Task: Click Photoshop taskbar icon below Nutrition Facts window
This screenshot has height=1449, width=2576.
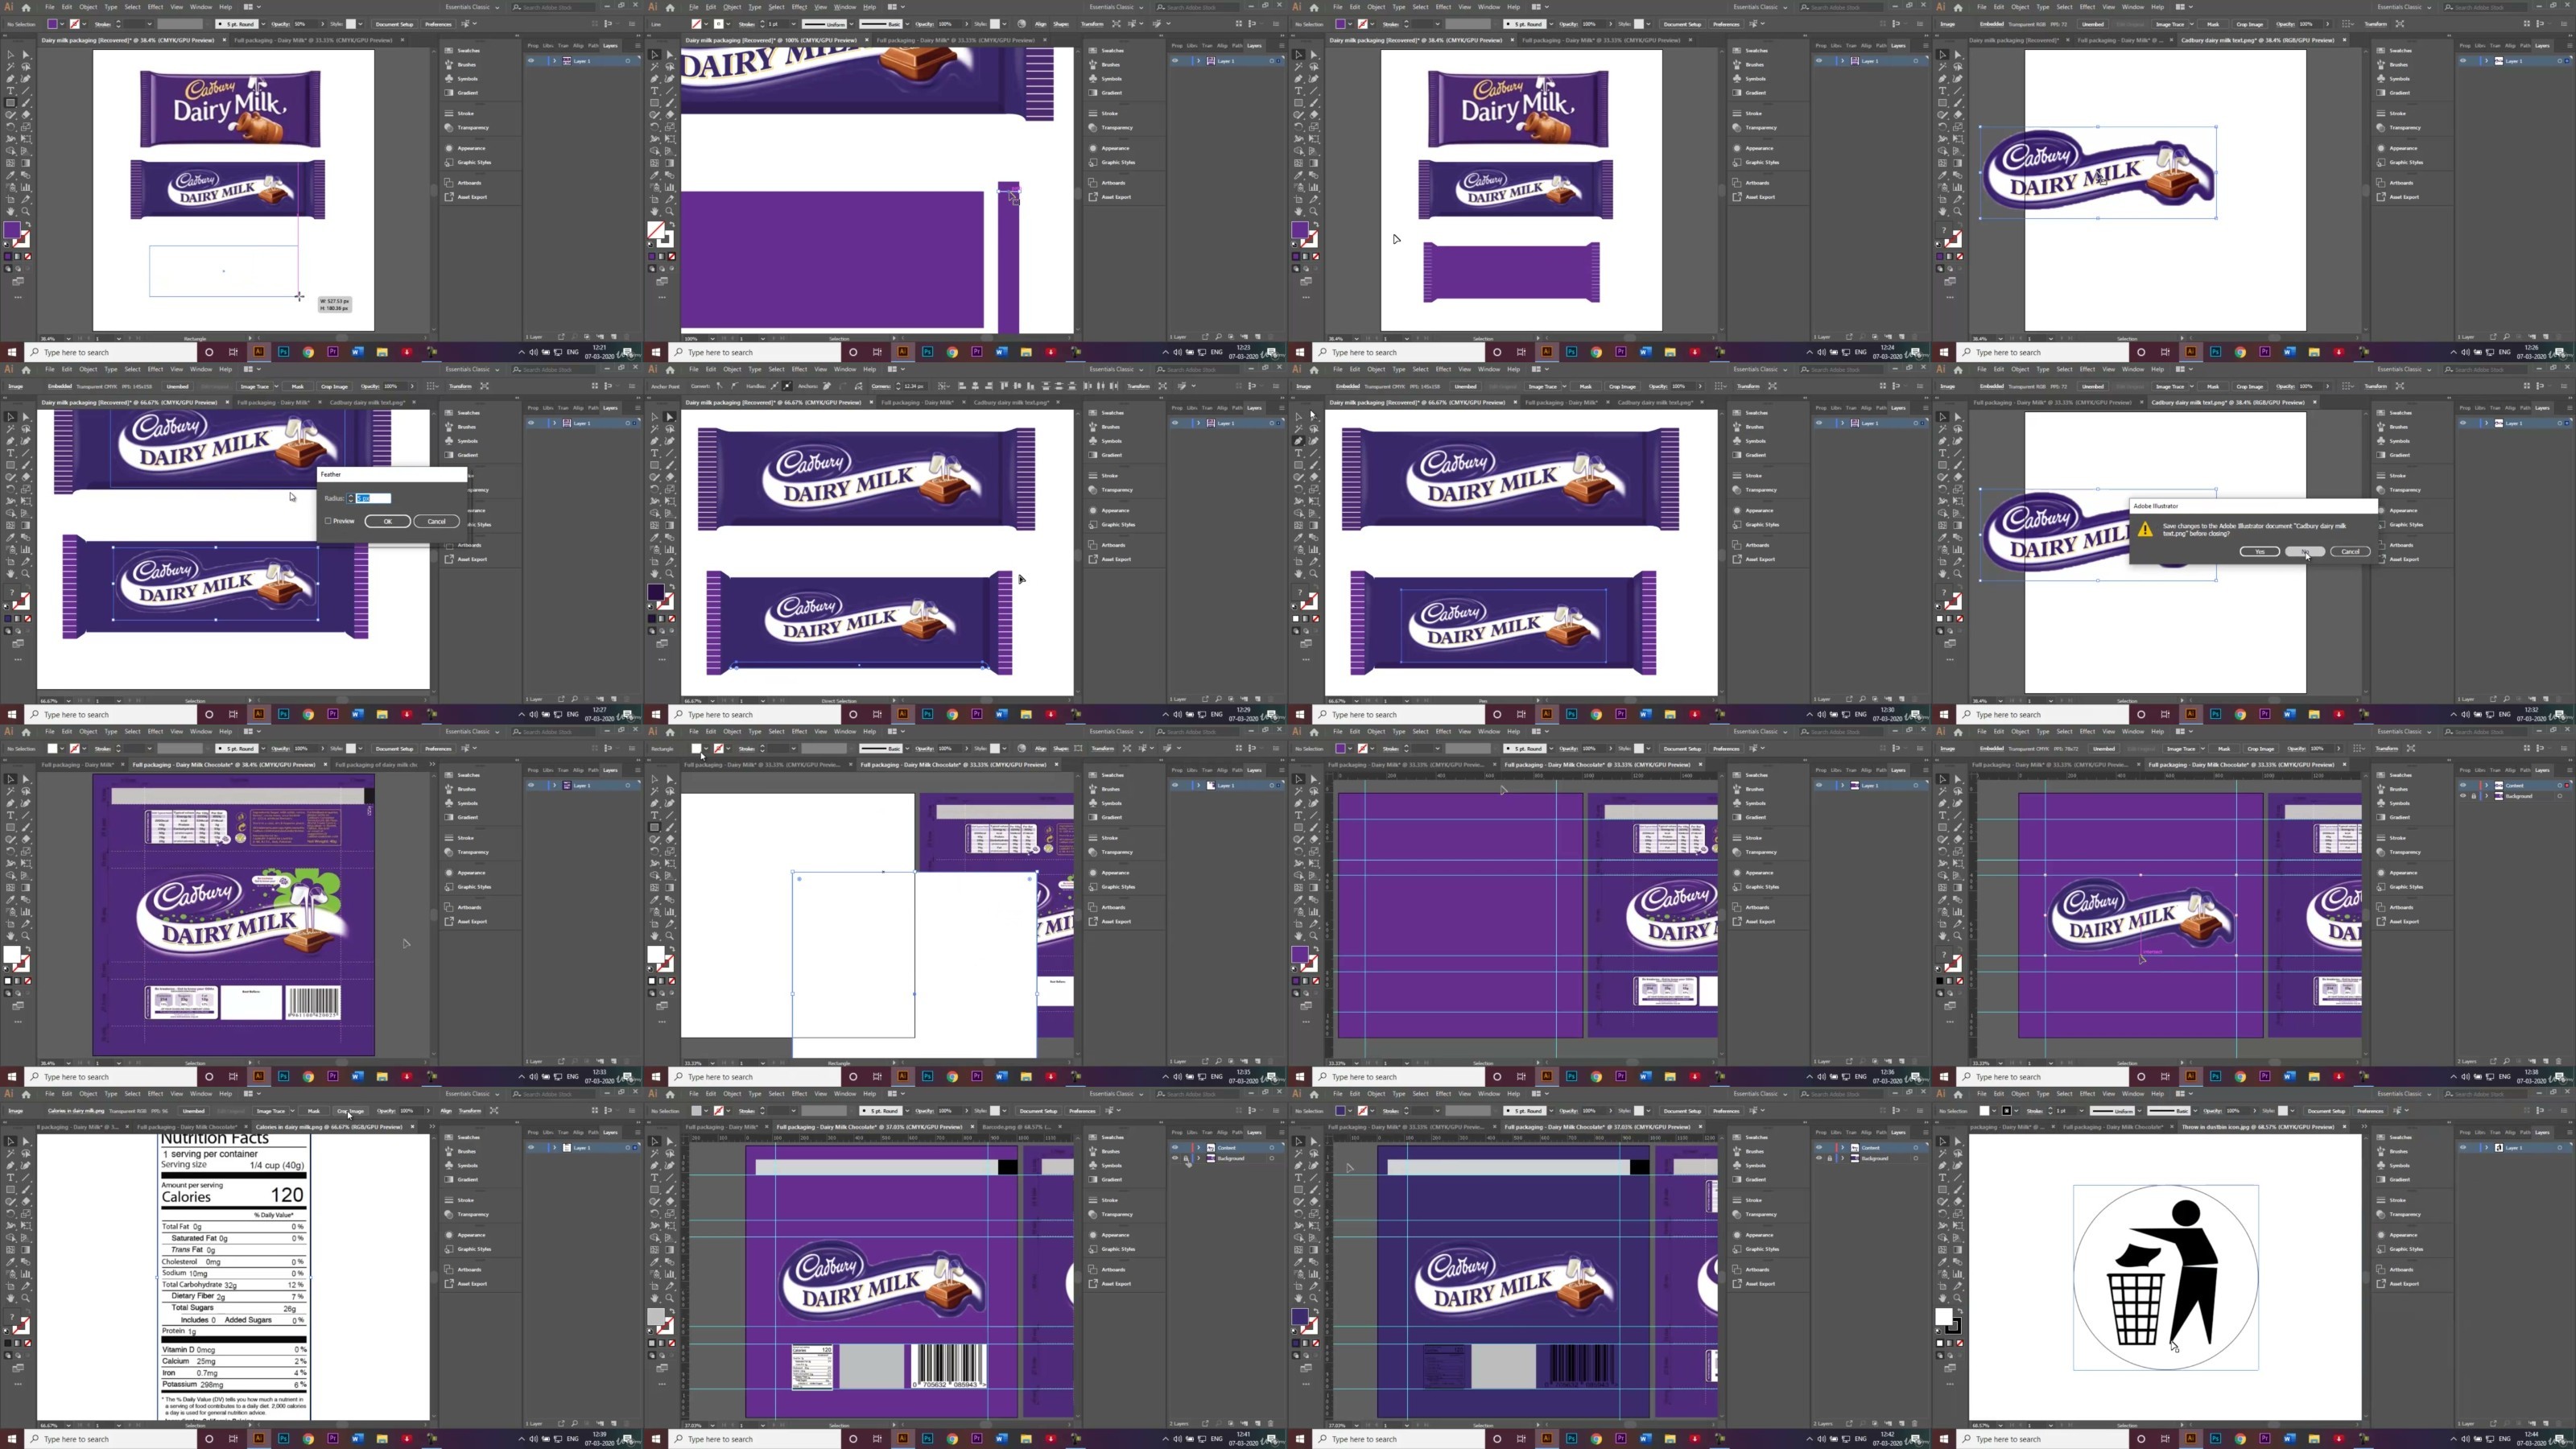Action: [283, 1439]
